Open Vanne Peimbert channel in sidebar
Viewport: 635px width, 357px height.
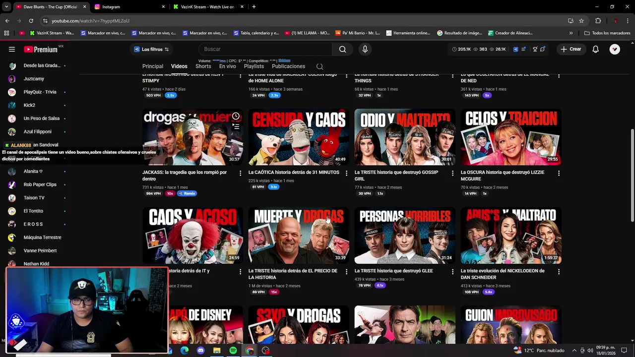(x=40, y=250)
